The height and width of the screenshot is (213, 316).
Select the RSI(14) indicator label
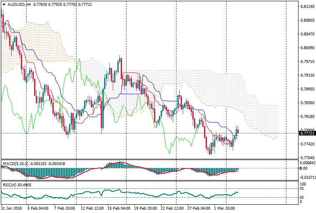pyautogui.click(x=9, y=184)
